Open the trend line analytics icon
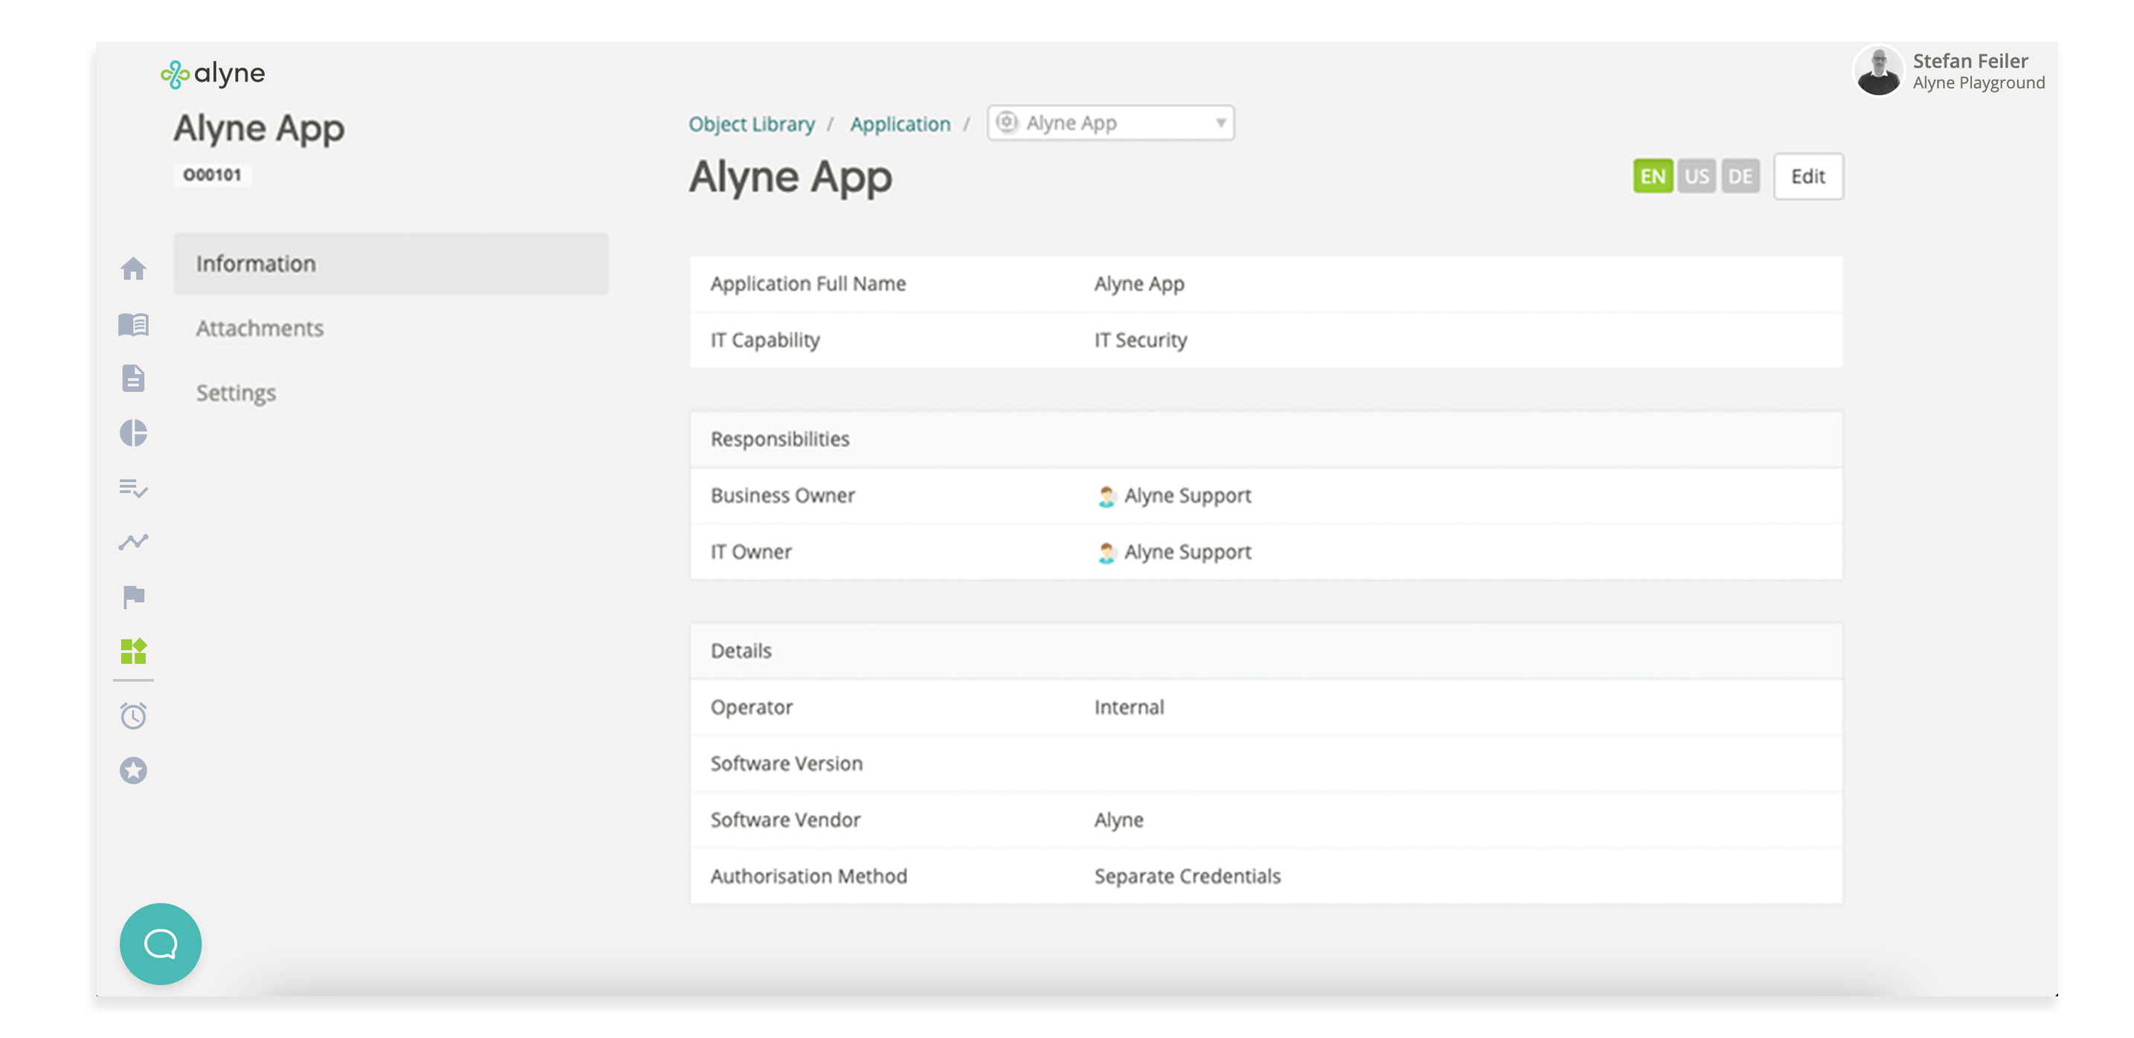 [x=132, y=542]
